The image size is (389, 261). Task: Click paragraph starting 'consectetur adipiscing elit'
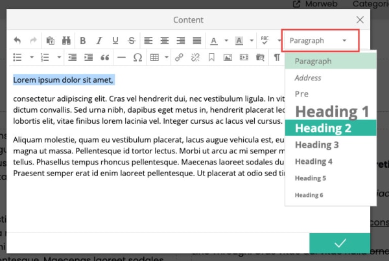tap(148, 110)
